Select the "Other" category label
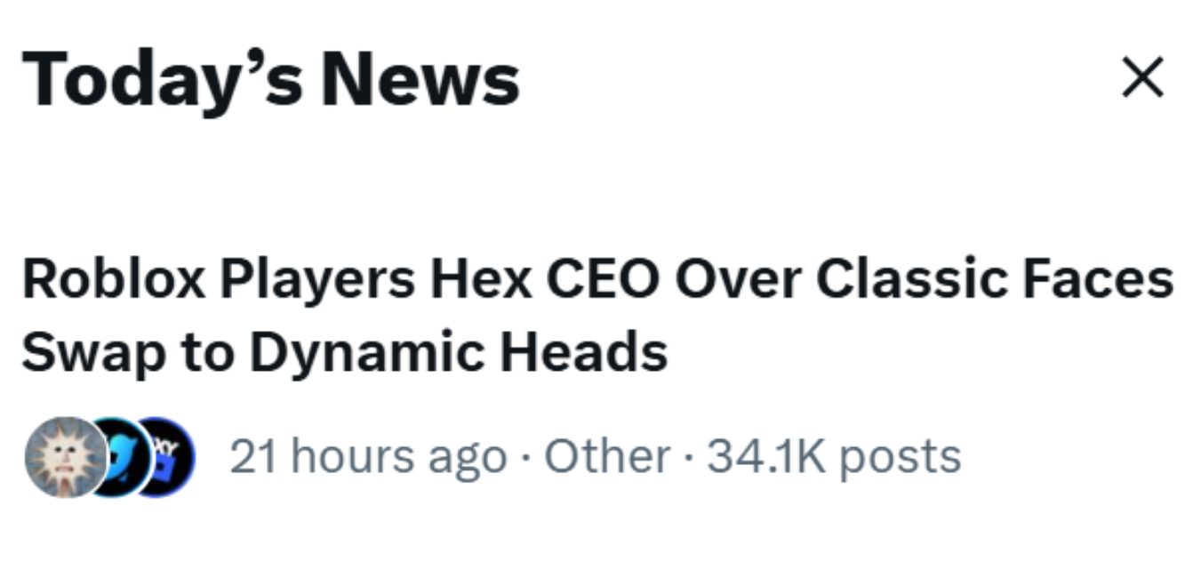1193x562 pixels. click(x=607, y=457)
